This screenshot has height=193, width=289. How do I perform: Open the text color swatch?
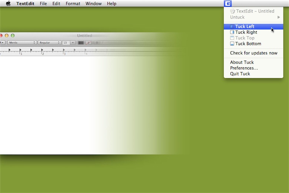click(81, 43)
